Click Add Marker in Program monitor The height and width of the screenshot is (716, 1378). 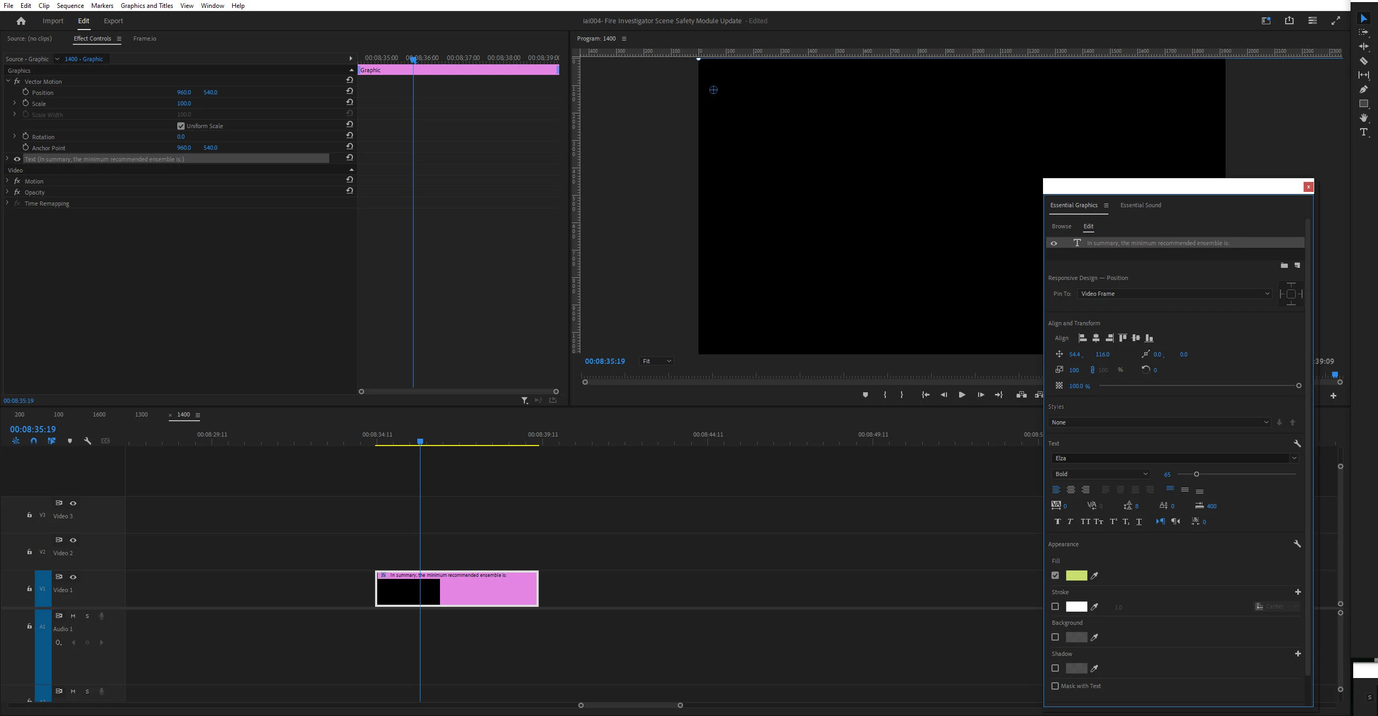pos(865,394)
